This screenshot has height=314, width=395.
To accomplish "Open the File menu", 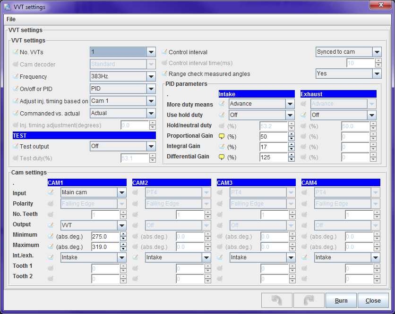I will 11,19.
